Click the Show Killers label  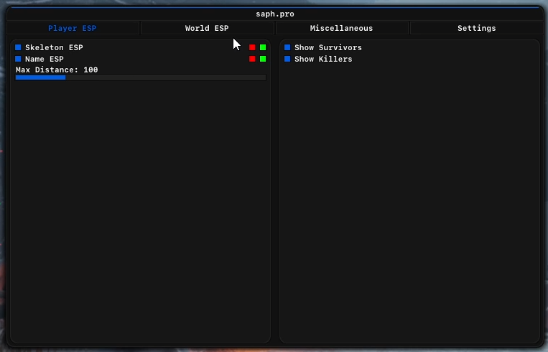click(323, 59)
